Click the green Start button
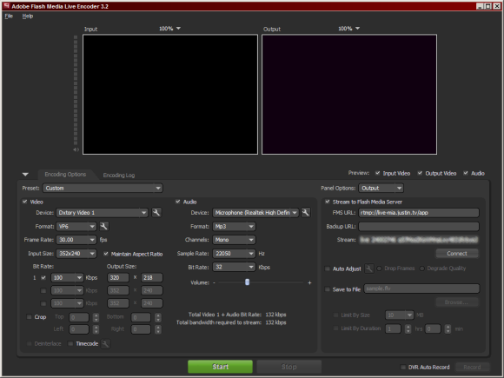This screenshot has height=378, width=504. coord(220,367)
